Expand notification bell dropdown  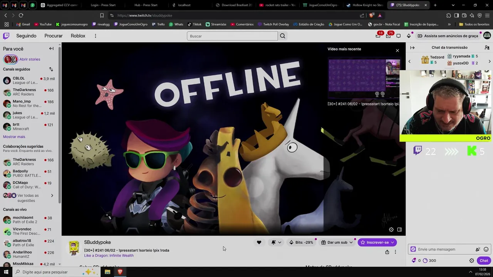(x=280, y=242)
